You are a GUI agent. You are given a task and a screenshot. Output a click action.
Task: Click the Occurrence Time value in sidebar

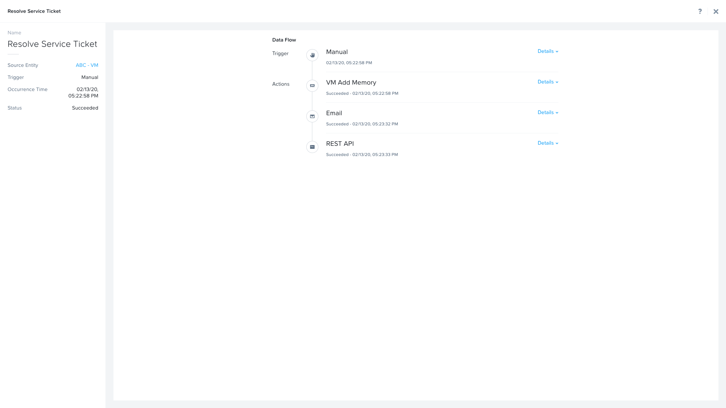coord(83,93)
